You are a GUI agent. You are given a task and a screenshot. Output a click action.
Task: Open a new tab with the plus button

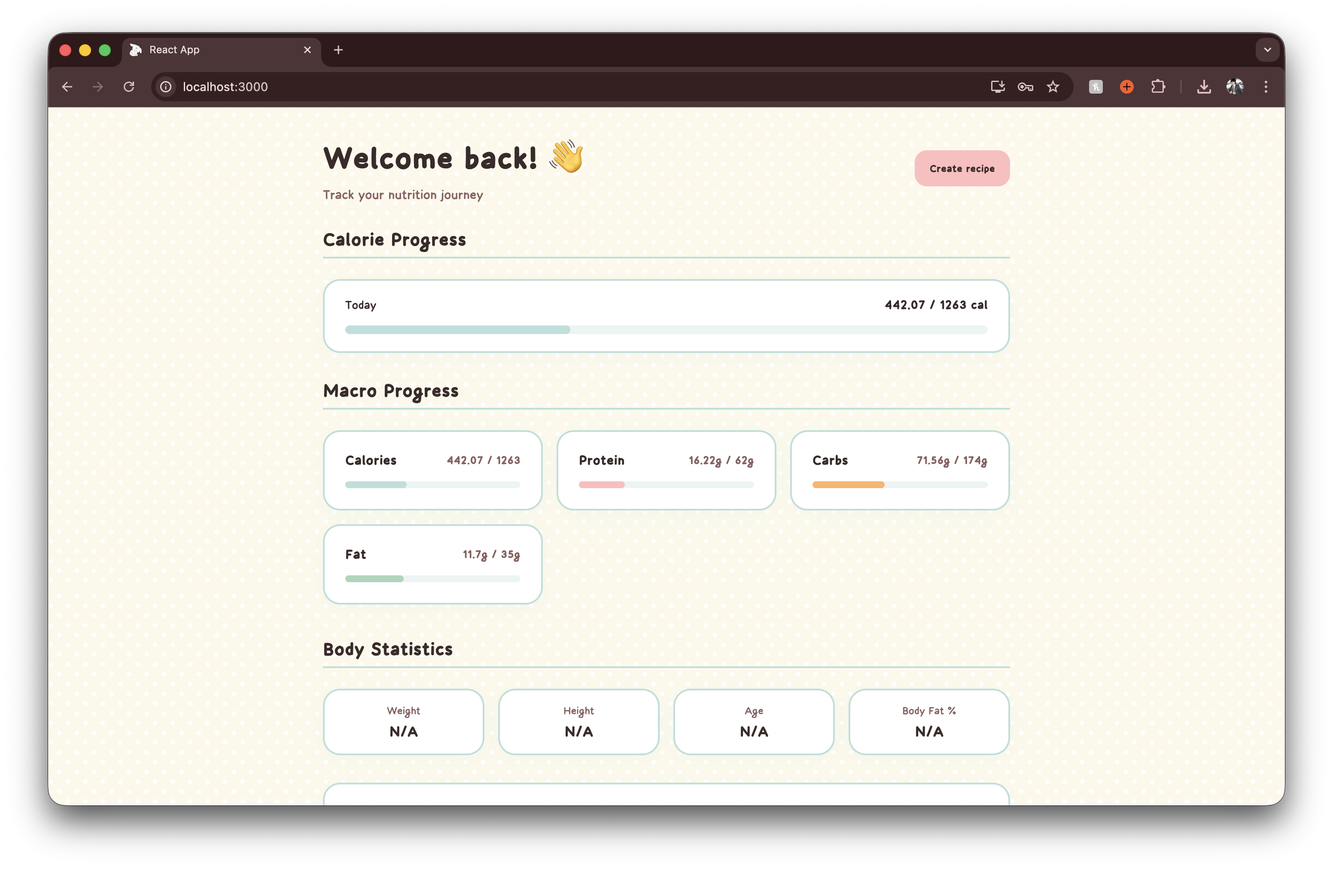pos(338,50)
